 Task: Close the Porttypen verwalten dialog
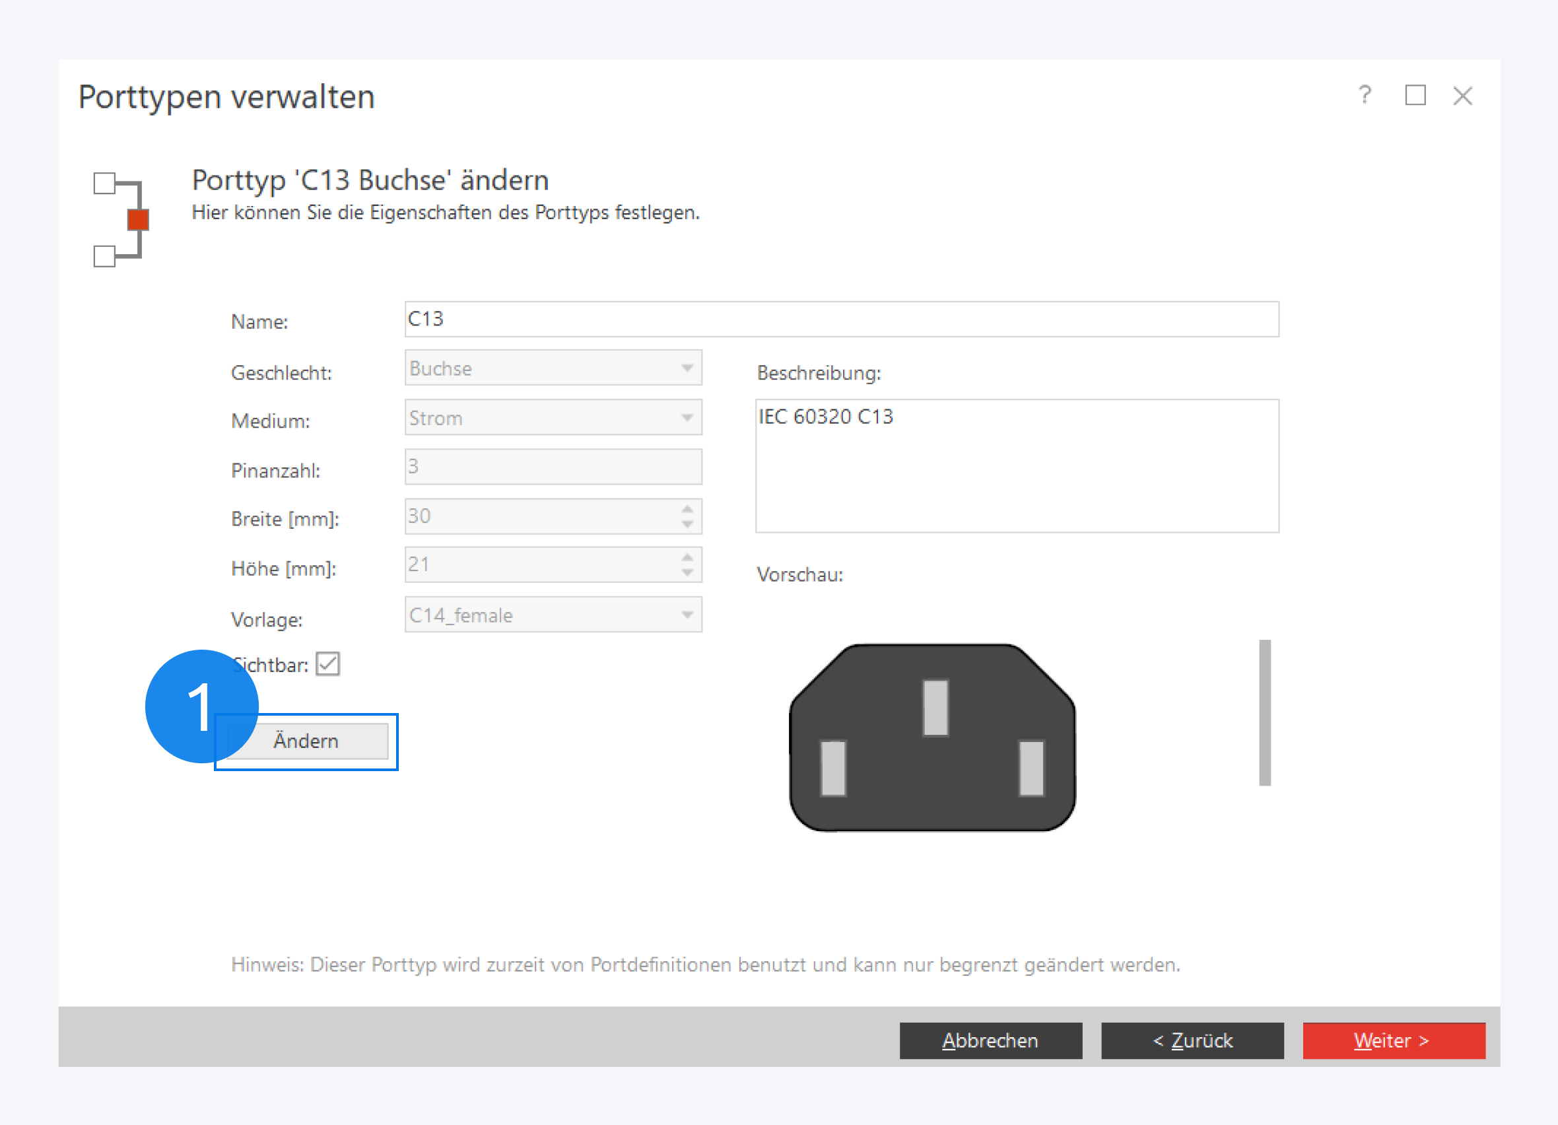coord(1462,96)
